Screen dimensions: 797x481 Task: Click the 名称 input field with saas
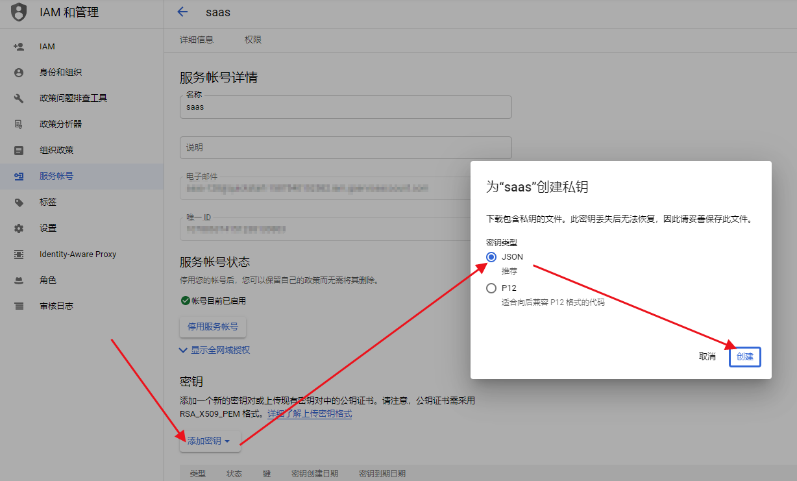[346, 107]
